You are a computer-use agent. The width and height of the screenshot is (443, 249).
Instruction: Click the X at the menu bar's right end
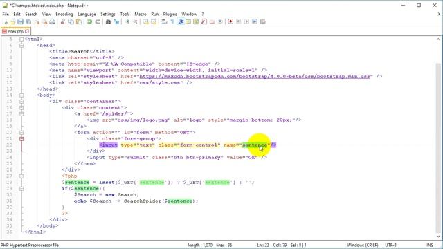point(439,14)
